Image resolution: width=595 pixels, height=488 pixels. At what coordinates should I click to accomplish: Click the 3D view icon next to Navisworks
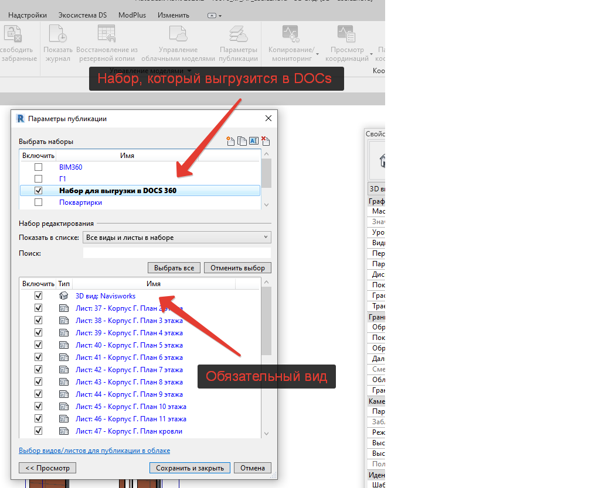coord(63,295)
